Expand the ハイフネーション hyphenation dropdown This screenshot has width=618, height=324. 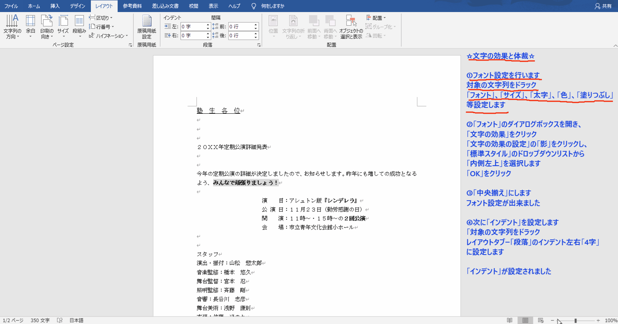(x=109, y=36)
